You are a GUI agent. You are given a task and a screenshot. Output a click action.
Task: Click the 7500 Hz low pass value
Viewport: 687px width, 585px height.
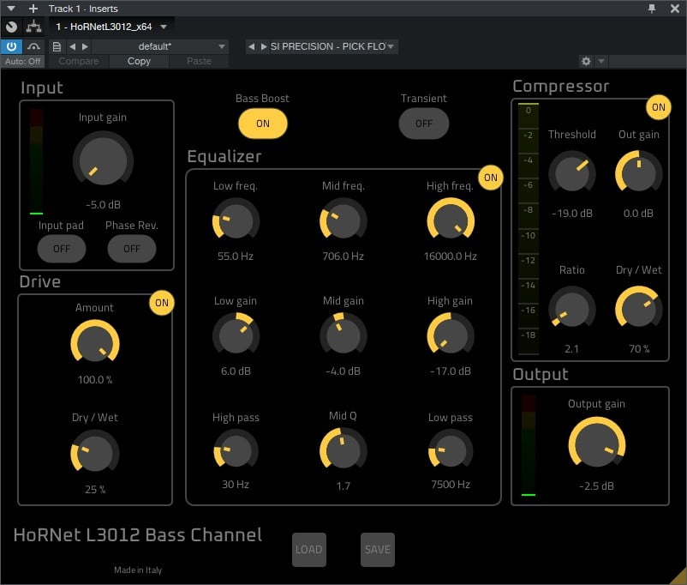coord(451,485)
